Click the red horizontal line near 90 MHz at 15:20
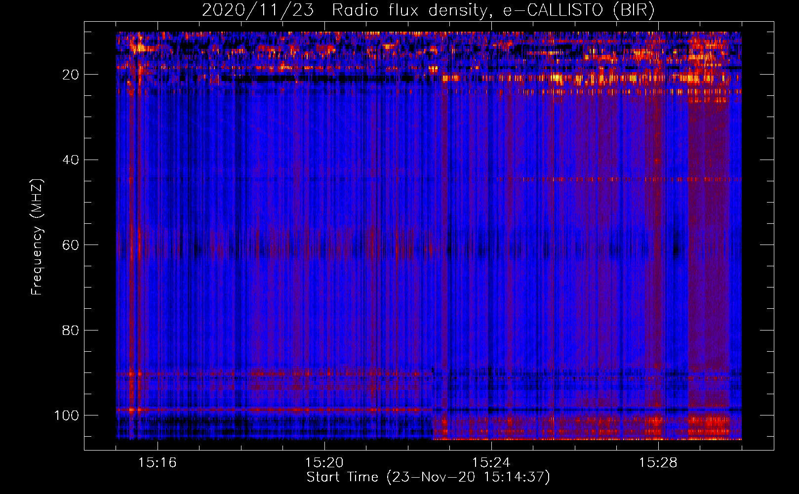 pyautogui.click(x=324, y=373)
